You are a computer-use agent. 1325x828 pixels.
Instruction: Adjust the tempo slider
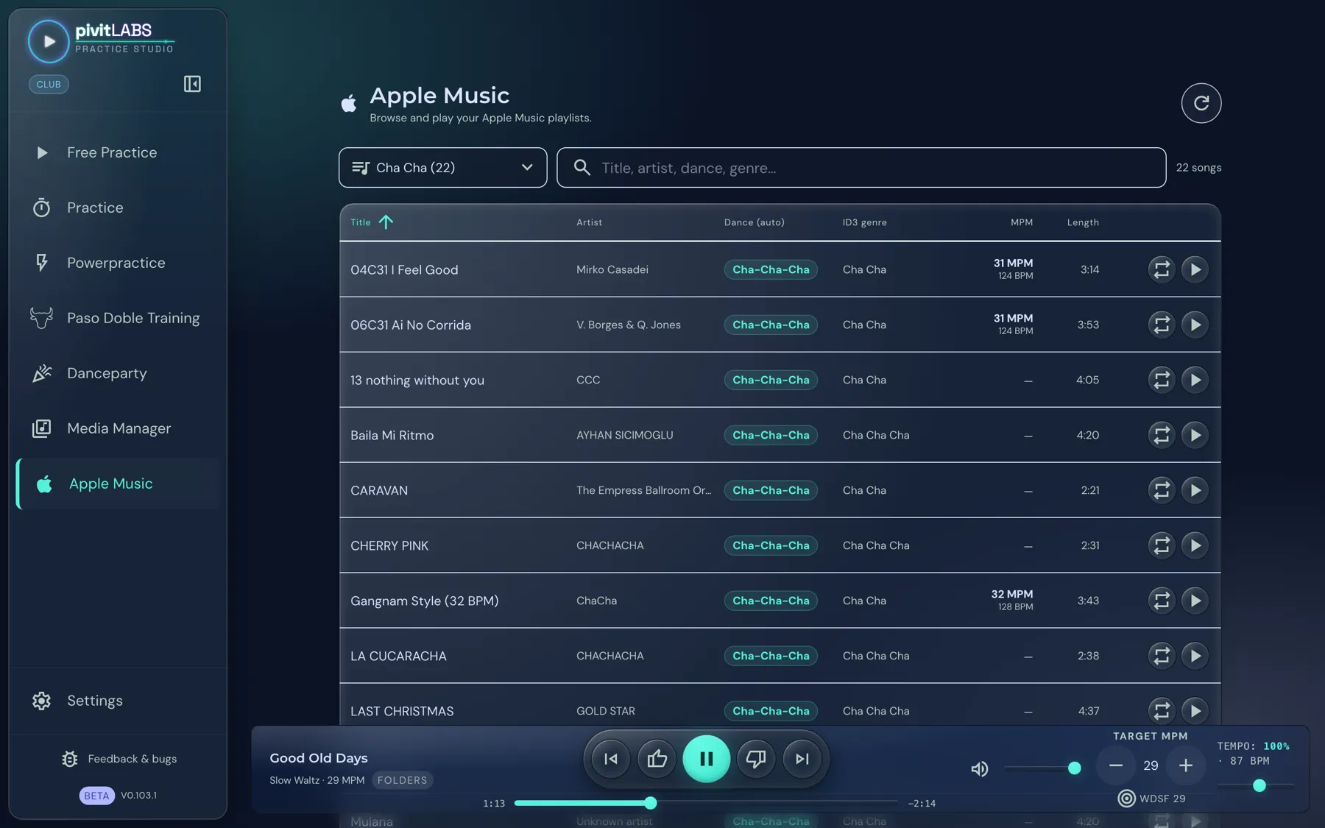coord(1255,785)
